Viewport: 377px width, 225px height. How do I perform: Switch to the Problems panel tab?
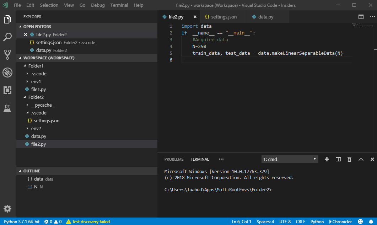(174, 159)
